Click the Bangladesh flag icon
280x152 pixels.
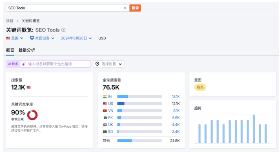click(105, 132)
